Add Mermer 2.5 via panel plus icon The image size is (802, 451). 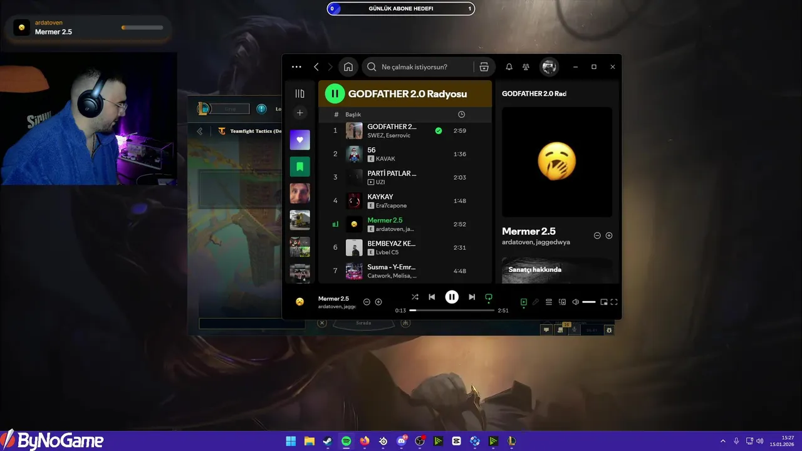click(609, 236)
